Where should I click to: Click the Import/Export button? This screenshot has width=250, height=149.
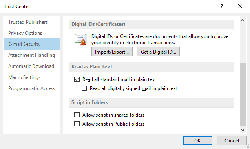[x=112, y=52]
